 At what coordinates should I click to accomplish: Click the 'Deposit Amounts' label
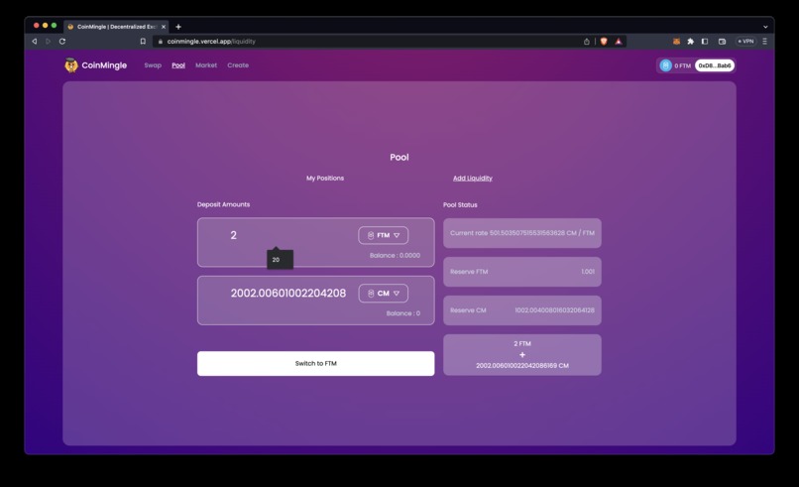coord(223,204)
